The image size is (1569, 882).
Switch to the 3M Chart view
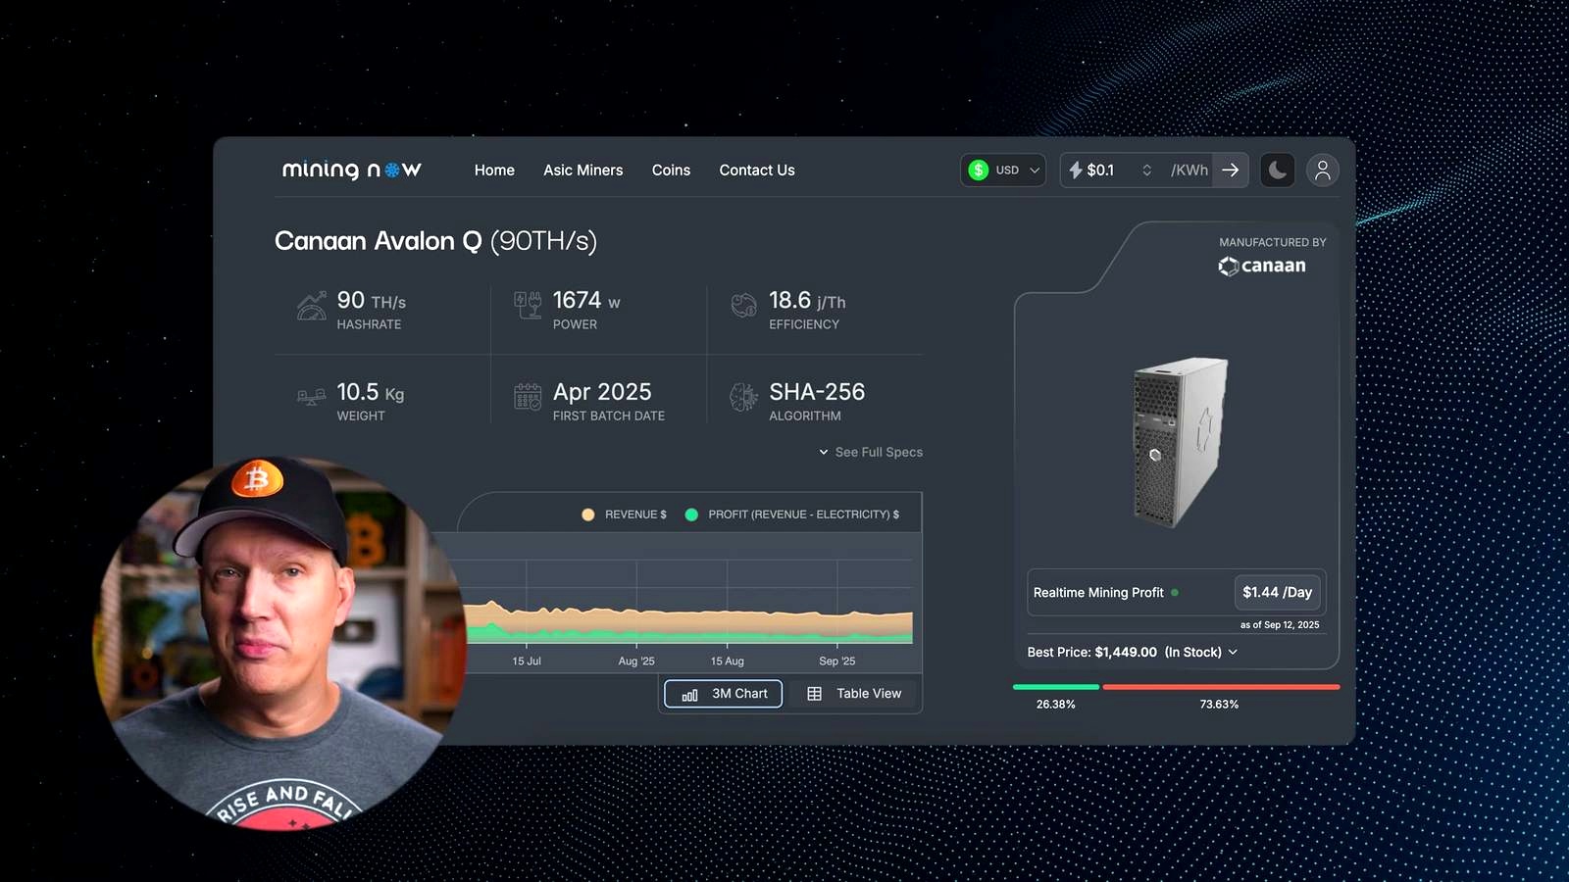[x=724, y=694]
